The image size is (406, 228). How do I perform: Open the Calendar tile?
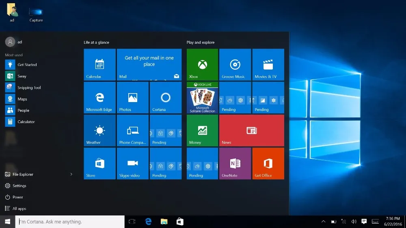pyautogui.click(x=100, y=64)
